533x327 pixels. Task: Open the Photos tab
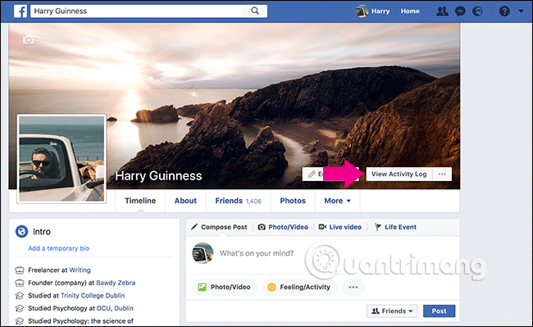tap(293, 201)
